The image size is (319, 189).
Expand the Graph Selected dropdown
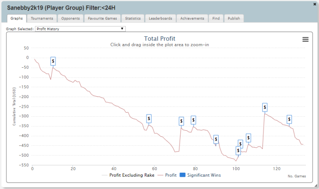[x=80, y=29]
